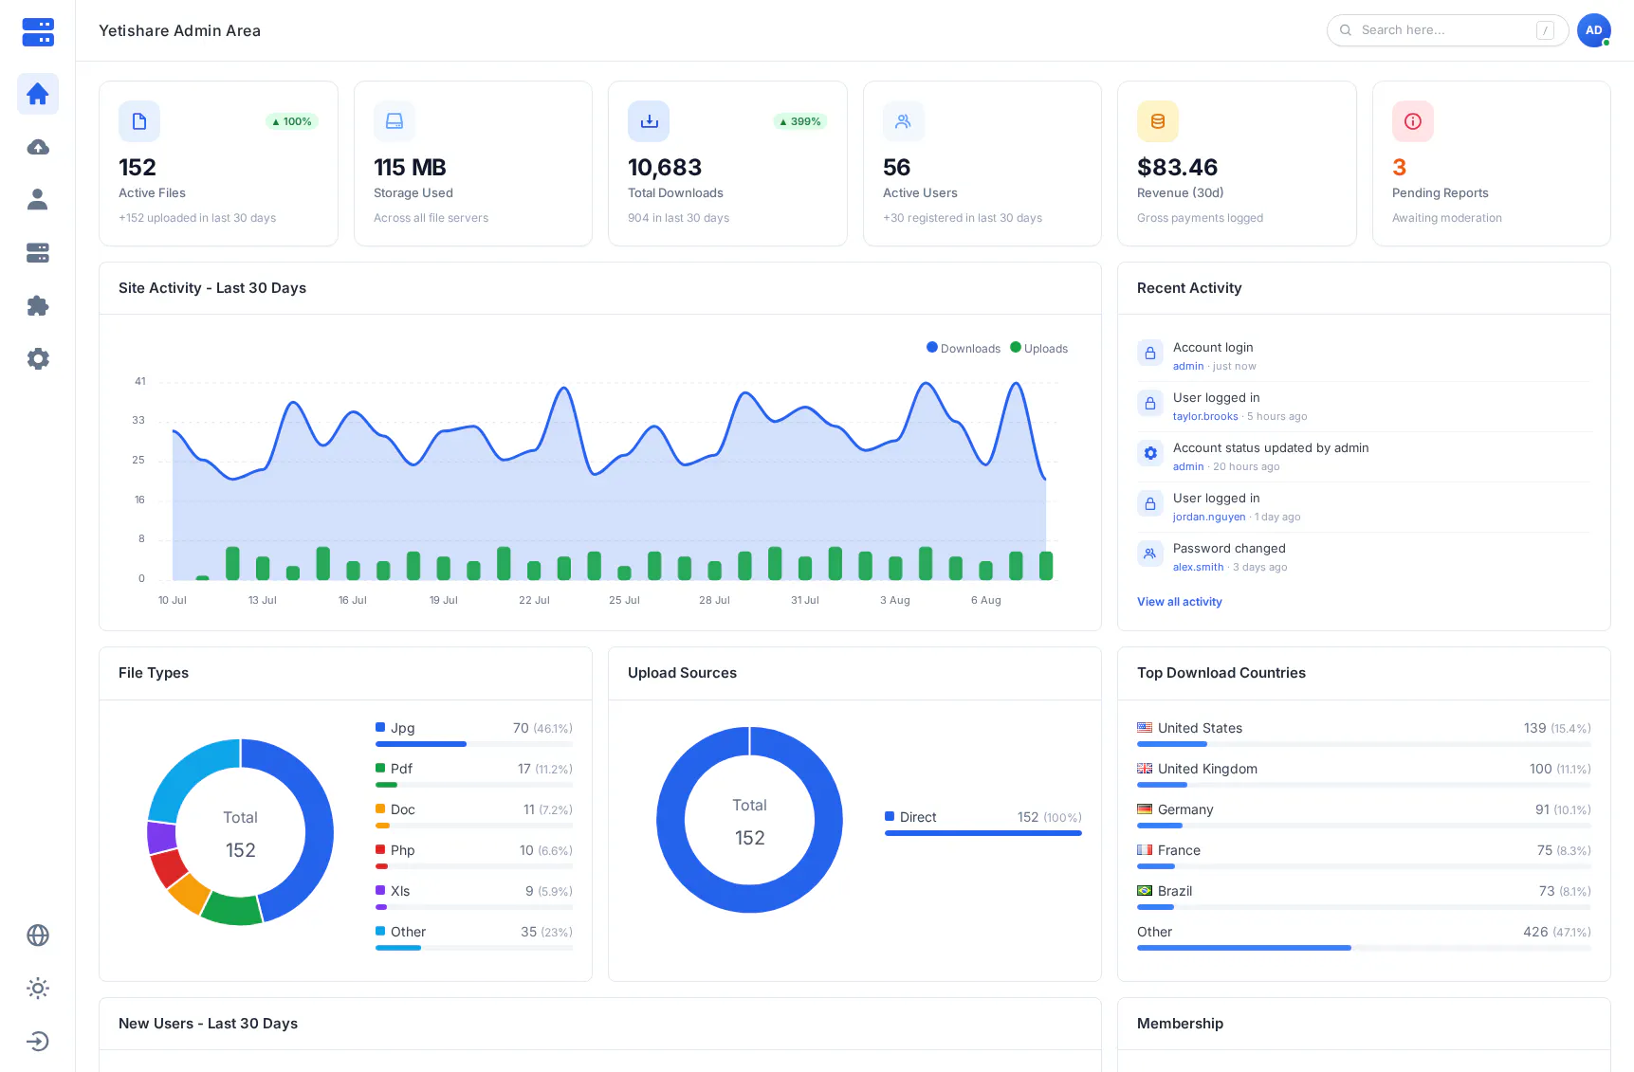Click the Account status updated gear icon
Image resolution: width=1634 pixels, height=1072 pixels.
click(1150, 453)
